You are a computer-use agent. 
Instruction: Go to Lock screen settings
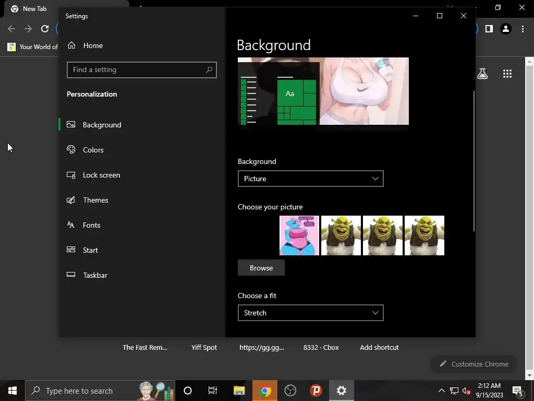(x=142, y=175)
